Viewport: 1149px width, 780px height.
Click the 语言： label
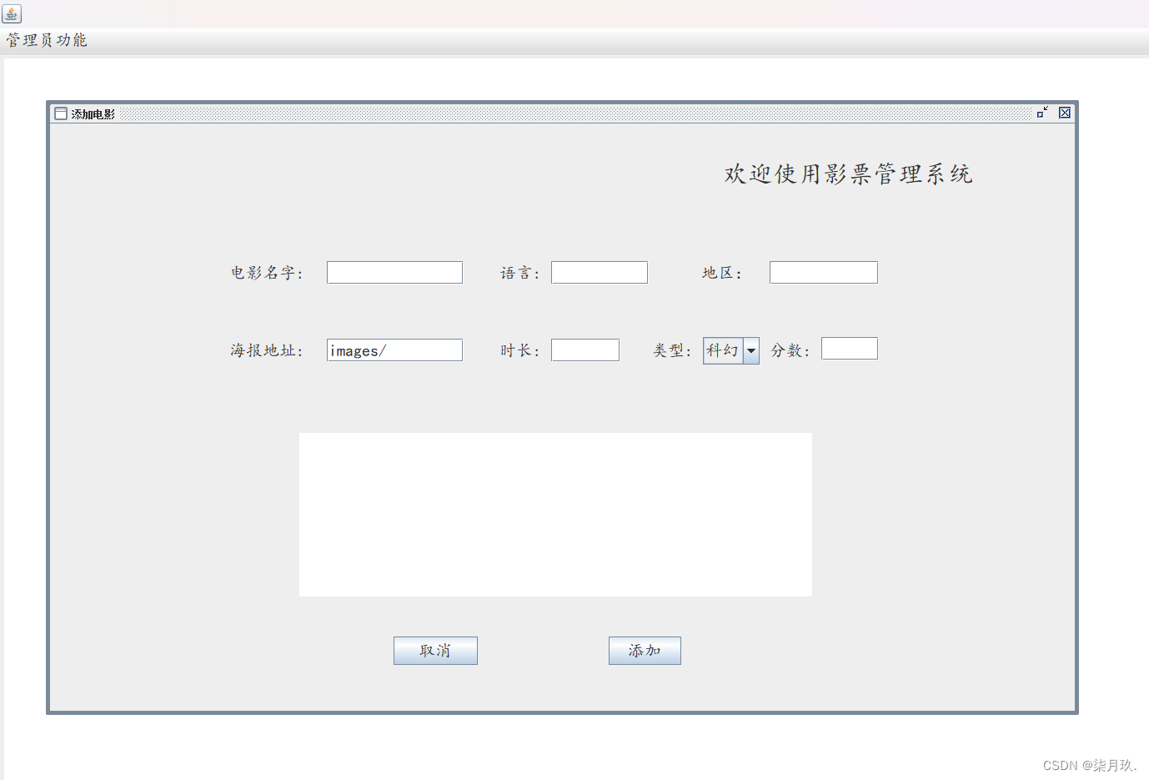pyautogui.click(x=520, y=273)
